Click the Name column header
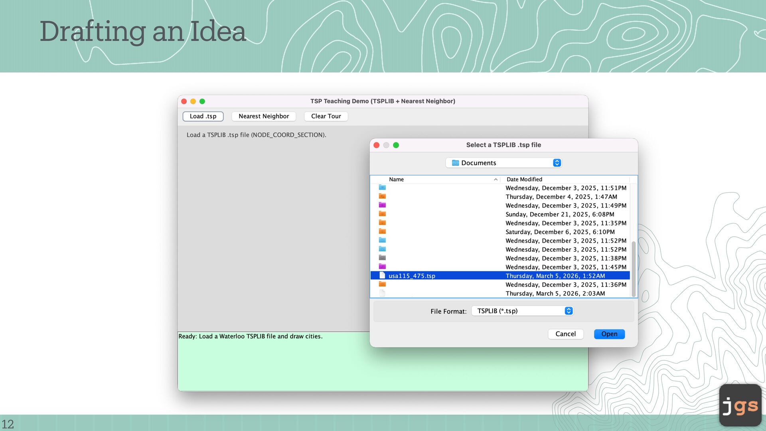 (x=396, y=180)
